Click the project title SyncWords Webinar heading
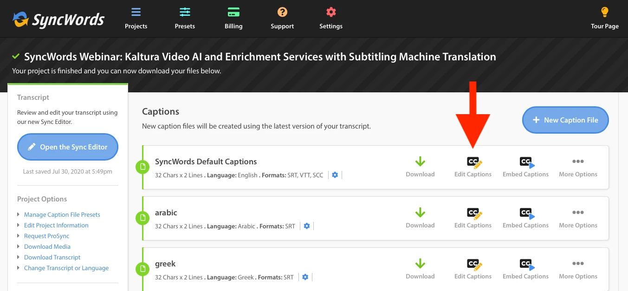Screen dimensions: 628x291 (260, 57)
